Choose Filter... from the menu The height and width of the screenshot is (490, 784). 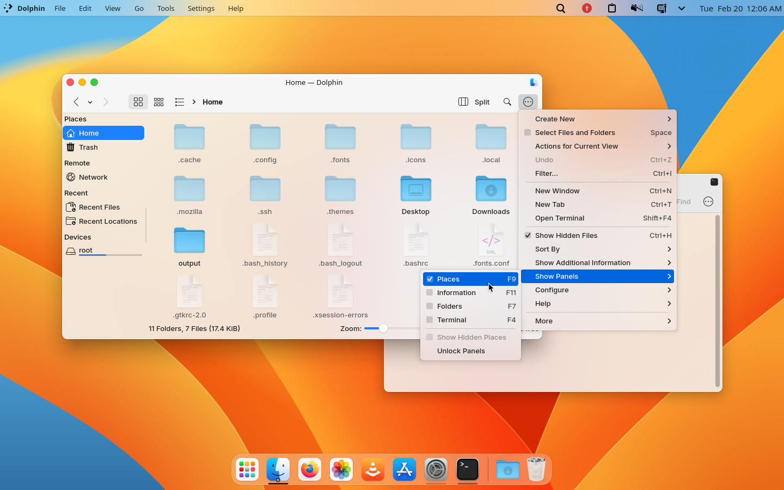coord(597,173)
